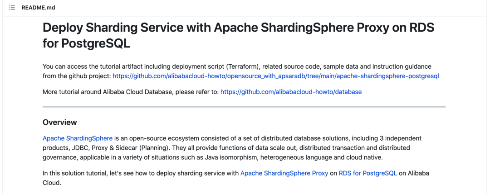Open the apache-shardingsphere-postgresql GitHub project link
This screenshot has height=194, width=490.
(276, 76)
